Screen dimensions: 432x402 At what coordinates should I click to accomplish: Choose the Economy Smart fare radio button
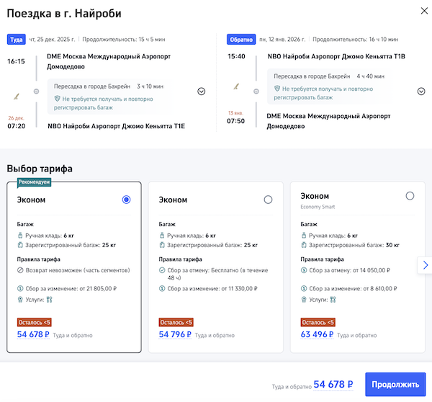pos(410,196)
